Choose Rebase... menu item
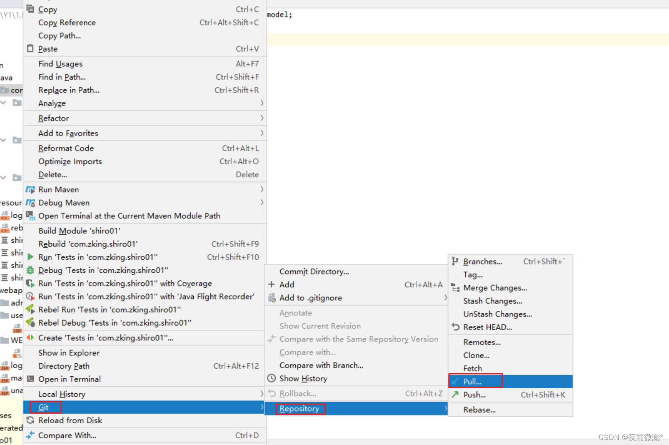 [511, 410]
